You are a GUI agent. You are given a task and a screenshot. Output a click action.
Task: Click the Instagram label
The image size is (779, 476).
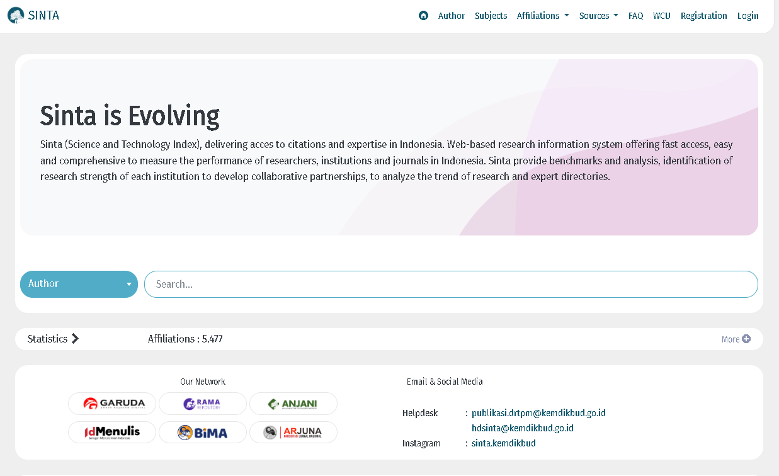coord(421,443)
